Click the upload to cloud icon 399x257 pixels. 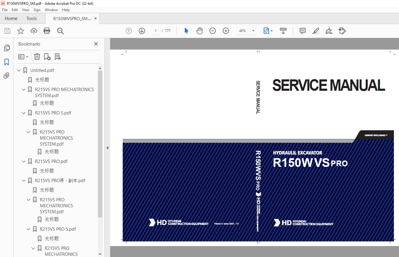(34, 31)
